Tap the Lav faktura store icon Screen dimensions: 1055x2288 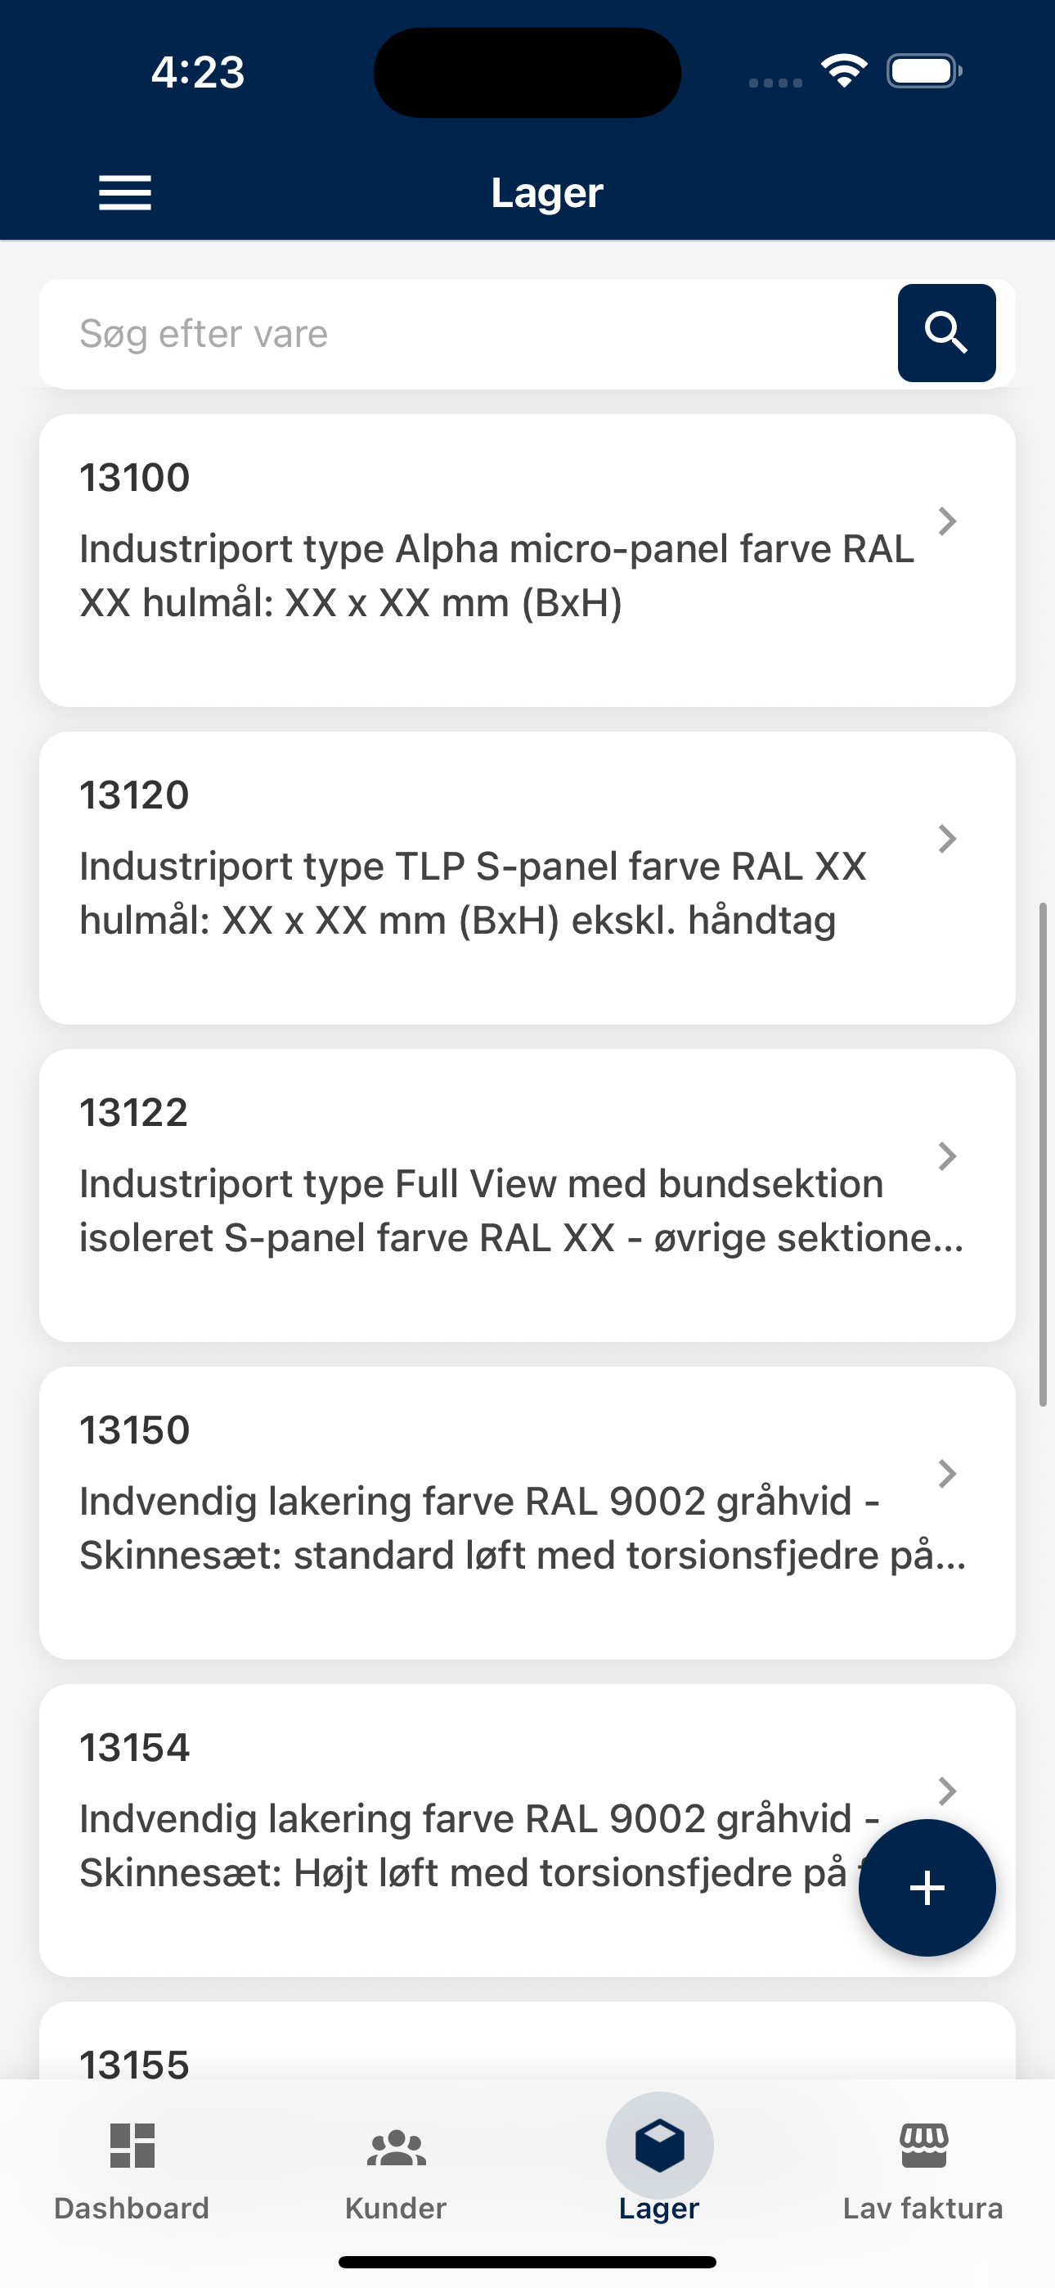point(923,2145)
